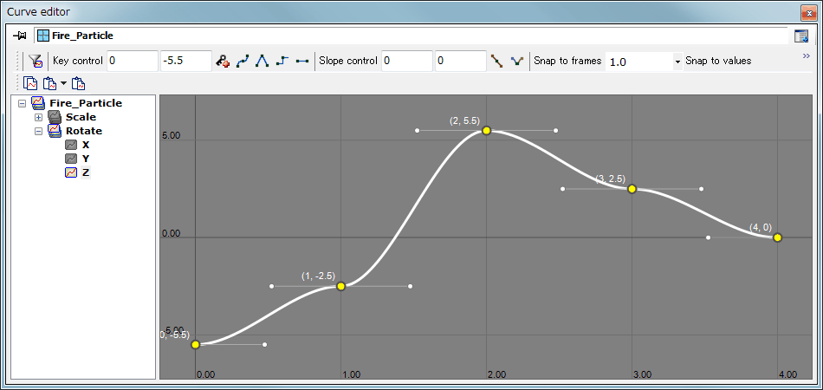Screen dimensions: 823x390
Task: Select the Fire_Particle root tree item
Action: tap(86, 103)
